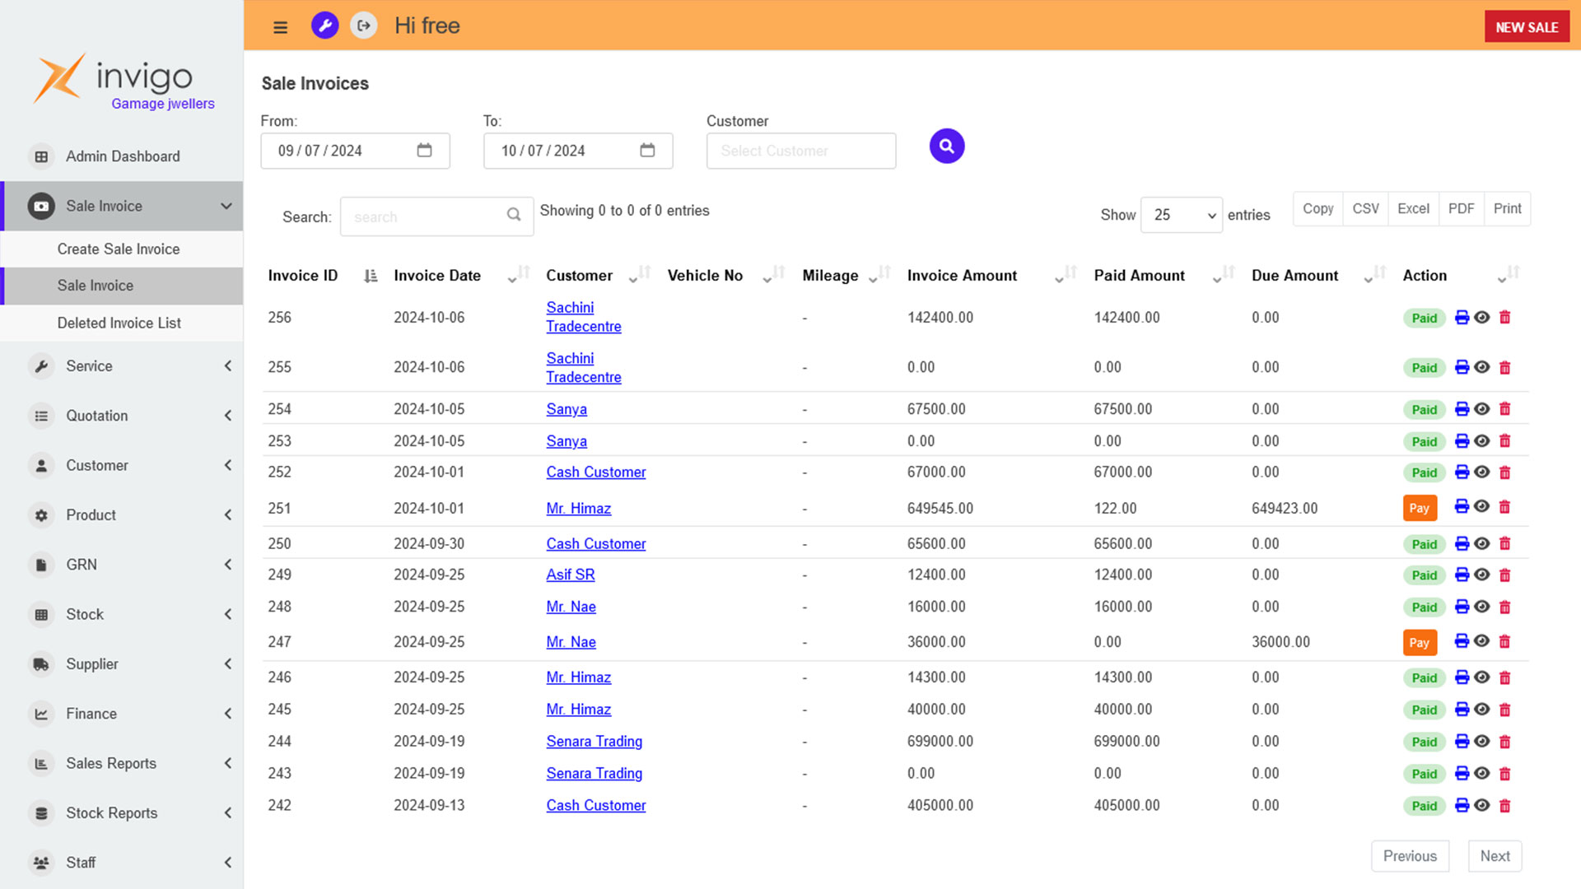Image resolution: width=1581 pixels, height=889 pixels.
Task: Print invoice 242
Action: click(1462, 806)
